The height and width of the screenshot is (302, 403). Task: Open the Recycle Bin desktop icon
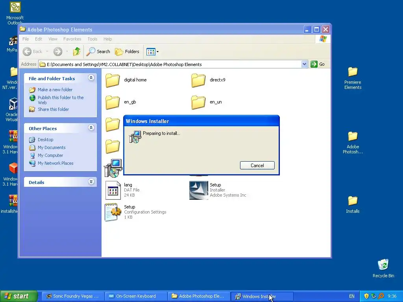coord(383,268)
